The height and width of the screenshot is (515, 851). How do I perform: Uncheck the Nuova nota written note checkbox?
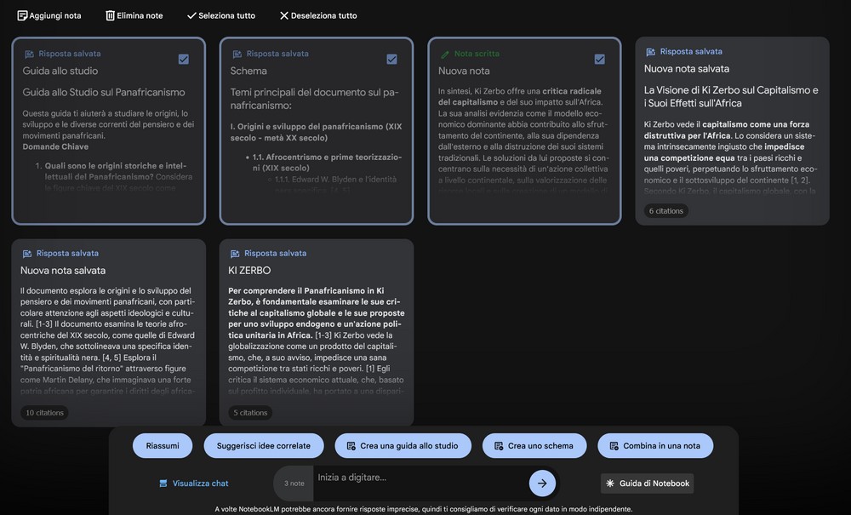[x=599, y=59]
